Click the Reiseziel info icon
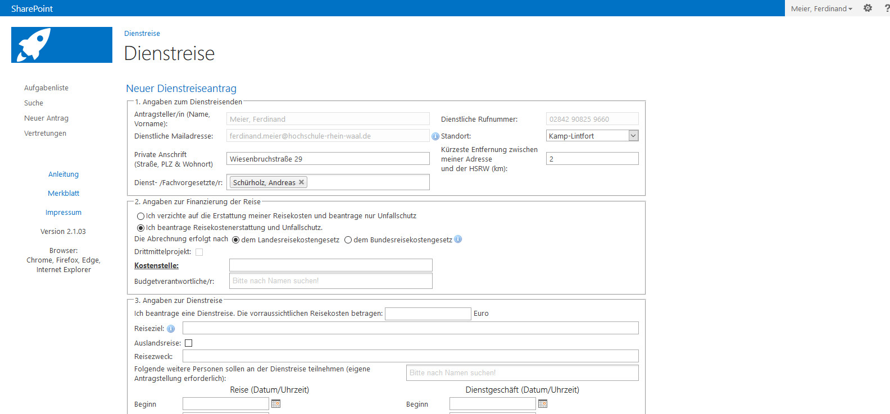Image resolution: width=890 pixels, height=414 pixels. [171, 329]
